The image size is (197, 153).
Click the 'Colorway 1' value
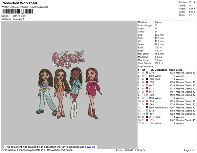pyautogui.click(x=18, y=19)
